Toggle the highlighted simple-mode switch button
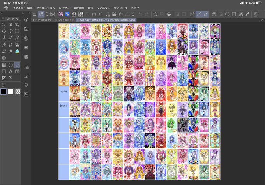 point(41,14)
